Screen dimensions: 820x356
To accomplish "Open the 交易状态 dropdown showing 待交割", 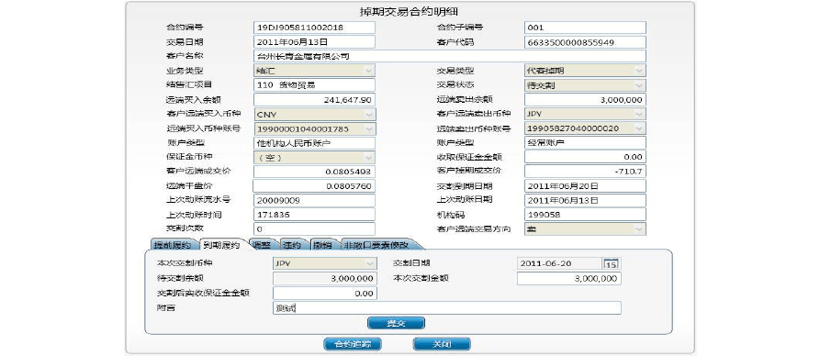I will point(585,85).
